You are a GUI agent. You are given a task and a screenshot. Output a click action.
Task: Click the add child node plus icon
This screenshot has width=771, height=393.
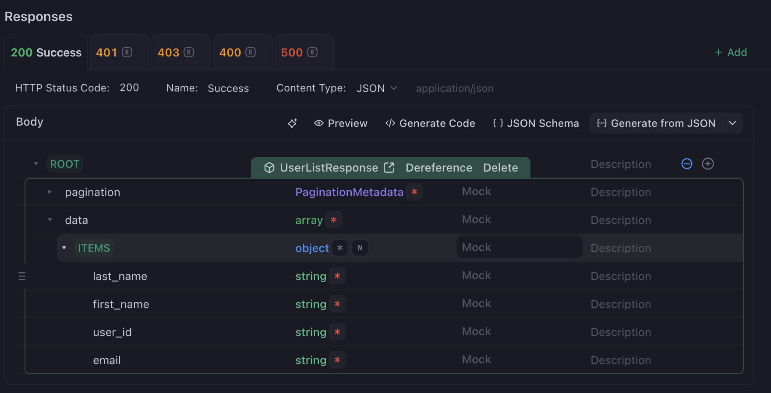pyautogui.click(x=707, y=164)
